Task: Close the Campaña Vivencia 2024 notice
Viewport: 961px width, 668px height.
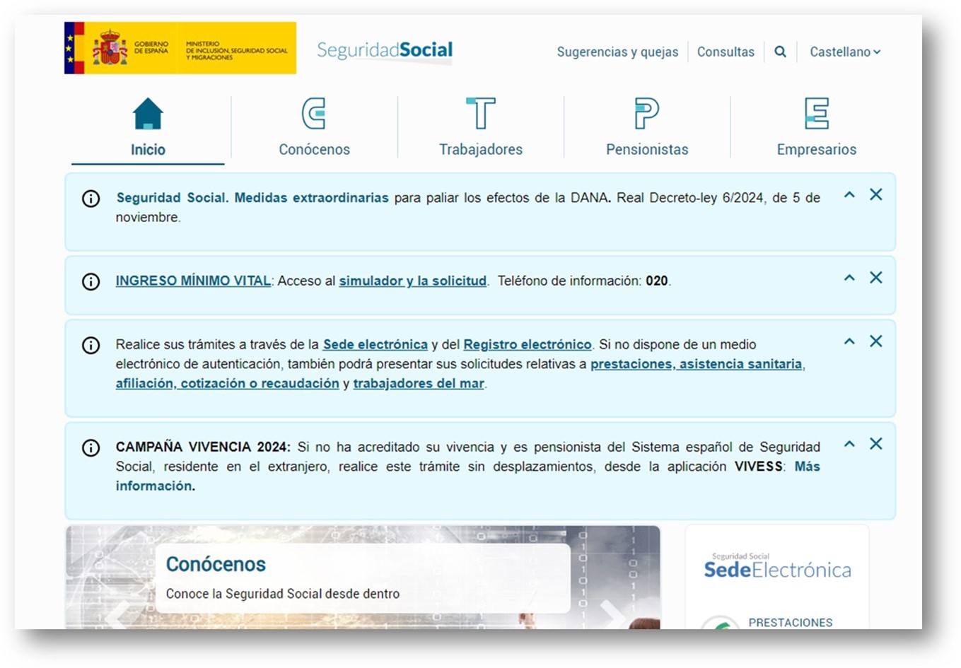Action: (x=875, y=444)
